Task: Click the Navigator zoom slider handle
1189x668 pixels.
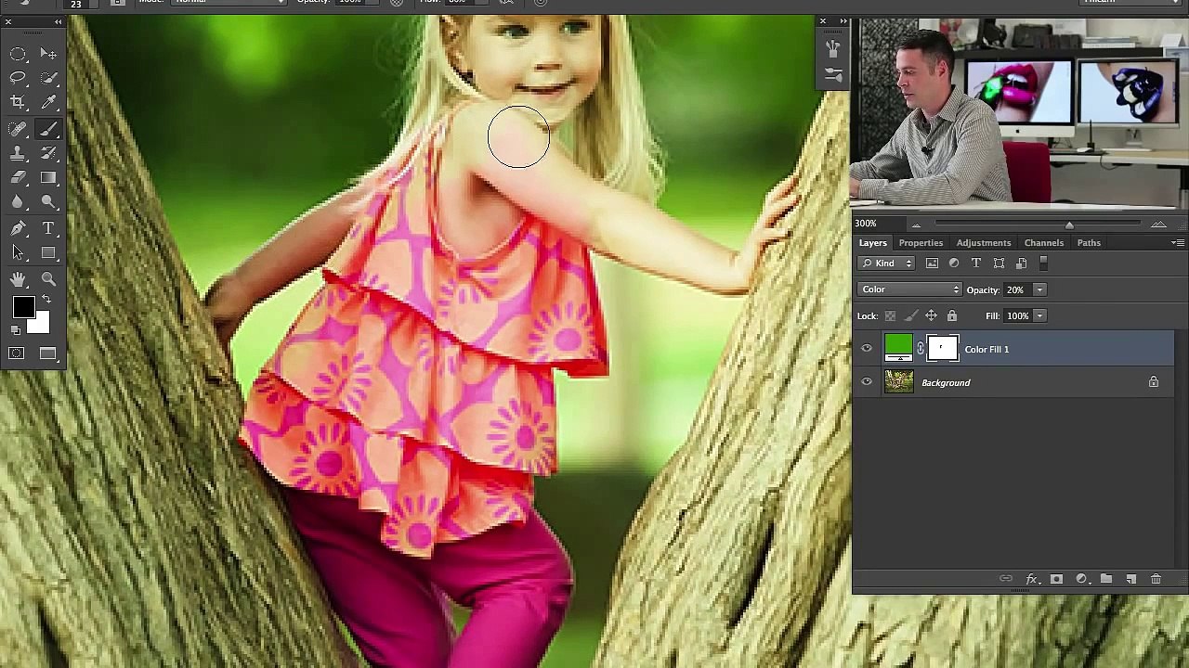Action: click(1069, 225)
